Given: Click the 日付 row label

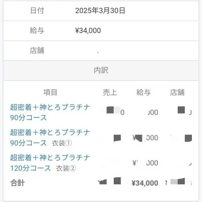Looking at the screenshot, I should (x=37, y=11).
